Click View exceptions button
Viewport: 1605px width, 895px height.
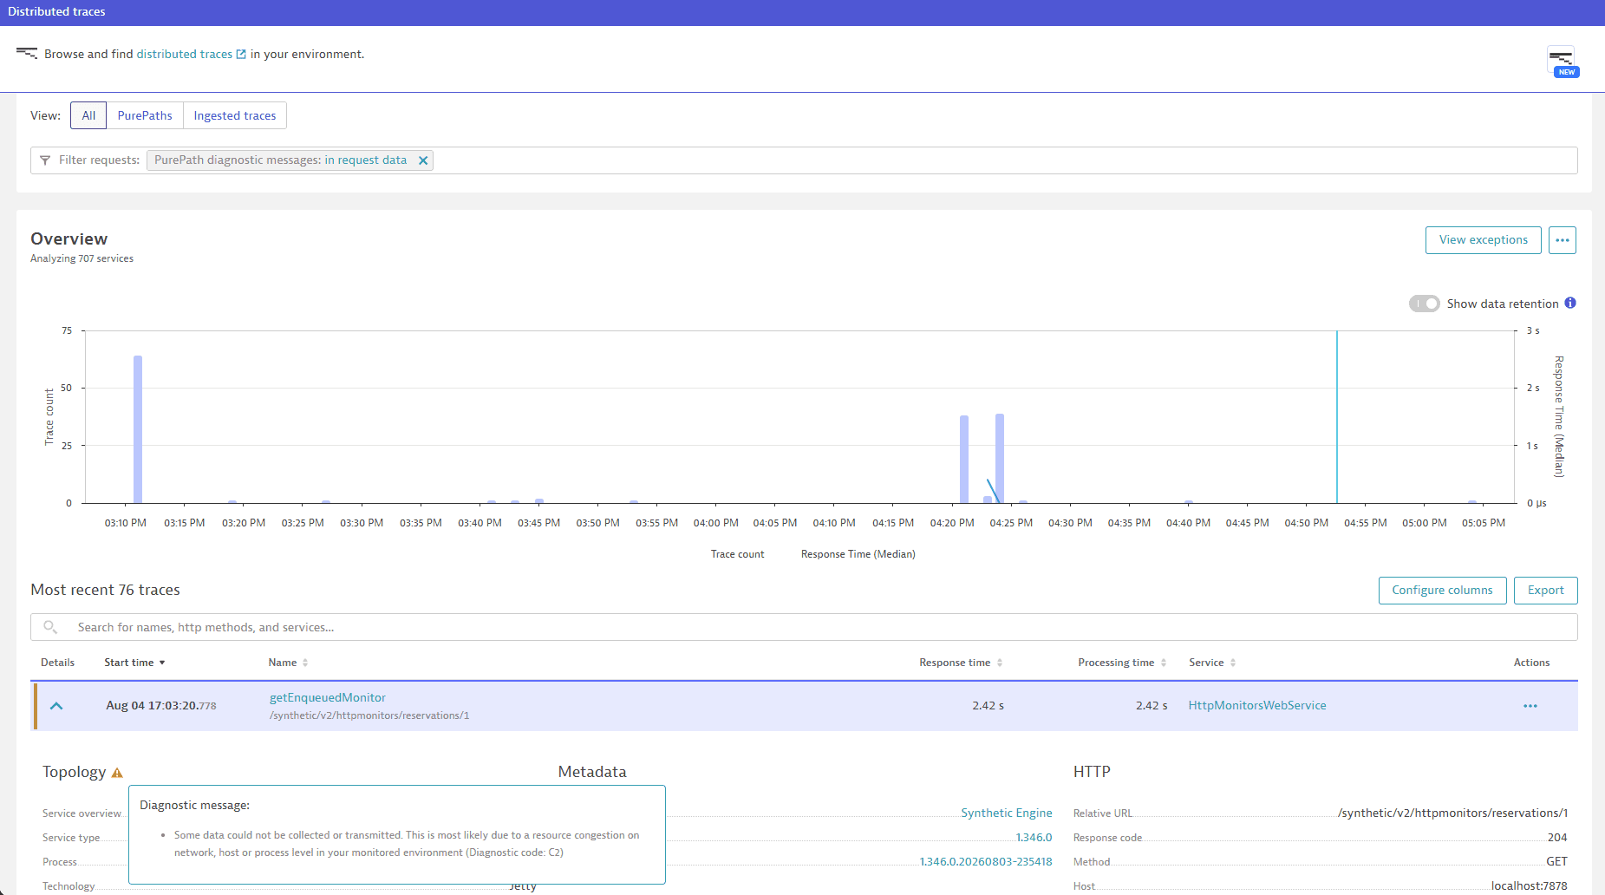pos(1483,240)
